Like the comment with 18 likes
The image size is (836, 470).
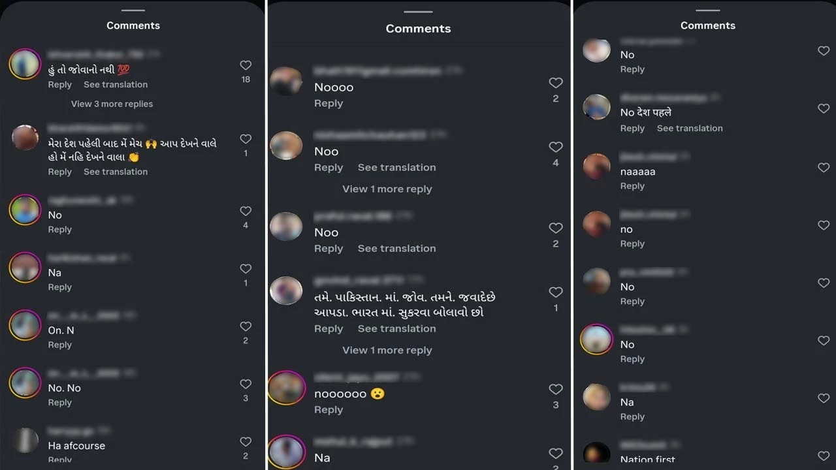coord(246,65)
